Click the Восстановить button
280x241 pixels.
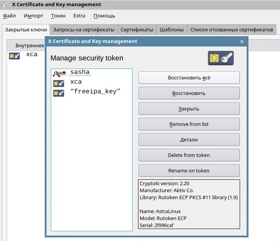(x=189, y=93)
